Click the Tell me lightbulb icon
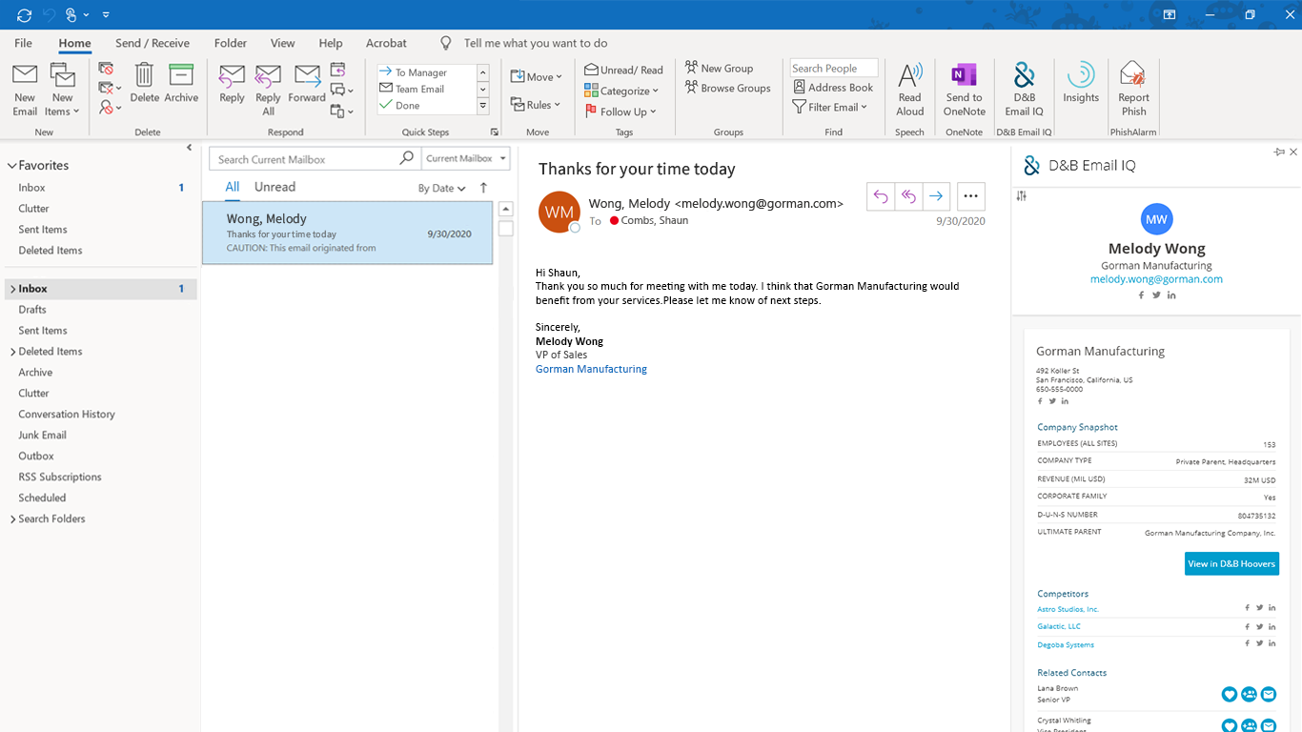1302x732 pixels. [x=445, y=43]
